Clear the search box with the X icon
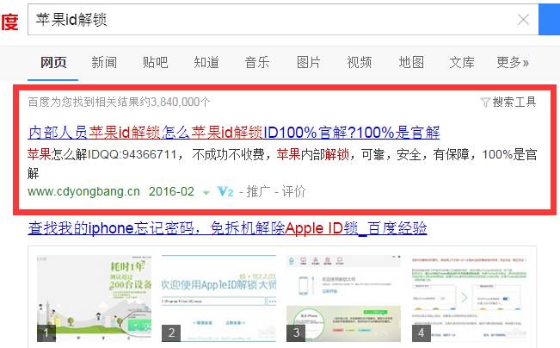 523,19
